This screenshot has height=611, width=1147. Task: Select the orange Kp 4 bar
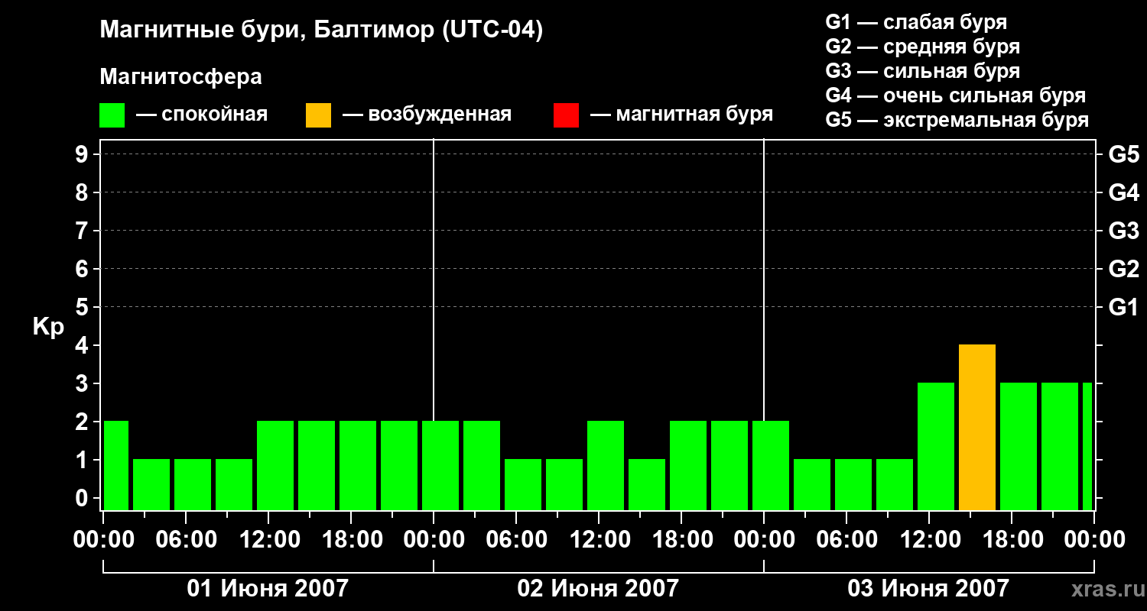click(977, 428)
